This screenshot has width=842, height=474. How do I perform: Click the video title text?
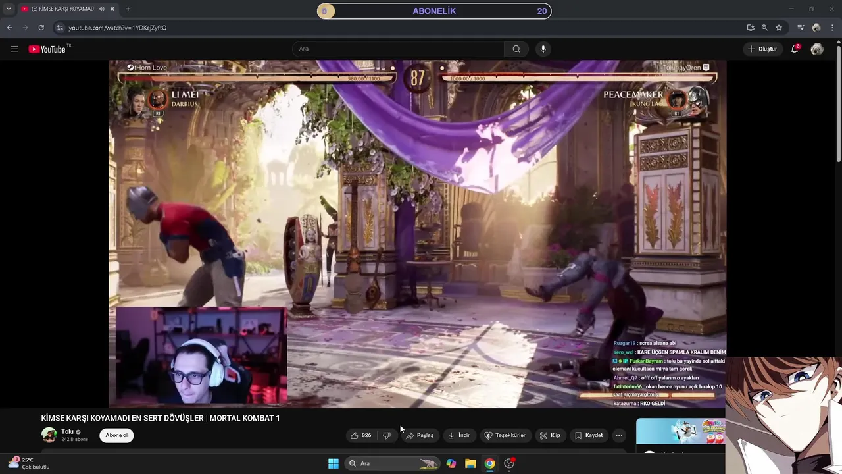coord(161,418)
